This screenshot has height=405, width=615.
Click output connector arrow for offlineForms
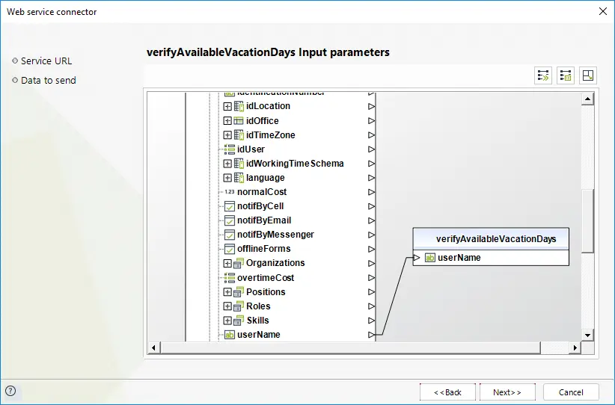[x=371, y=249]
